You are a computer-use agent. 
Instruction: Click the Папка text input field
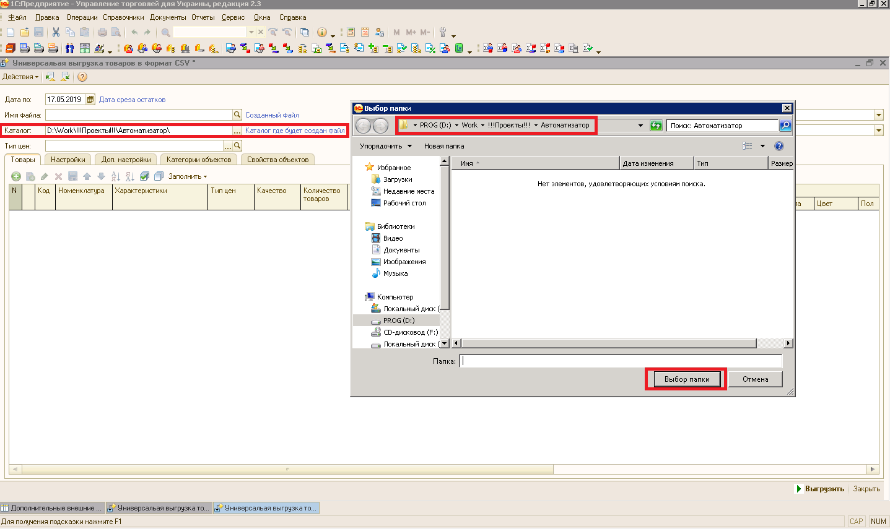(x=621, y=361)
